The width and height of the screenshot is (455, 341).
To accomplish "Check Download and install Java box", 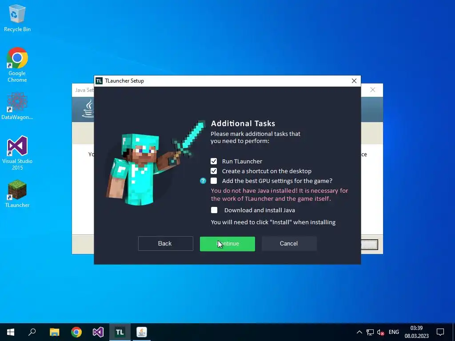I will click(214, 210).
